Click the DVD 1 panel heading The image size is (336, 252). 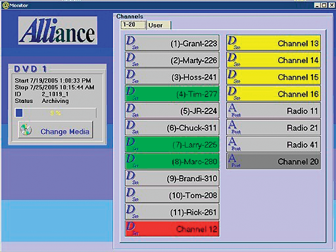[x=30, y=69]
